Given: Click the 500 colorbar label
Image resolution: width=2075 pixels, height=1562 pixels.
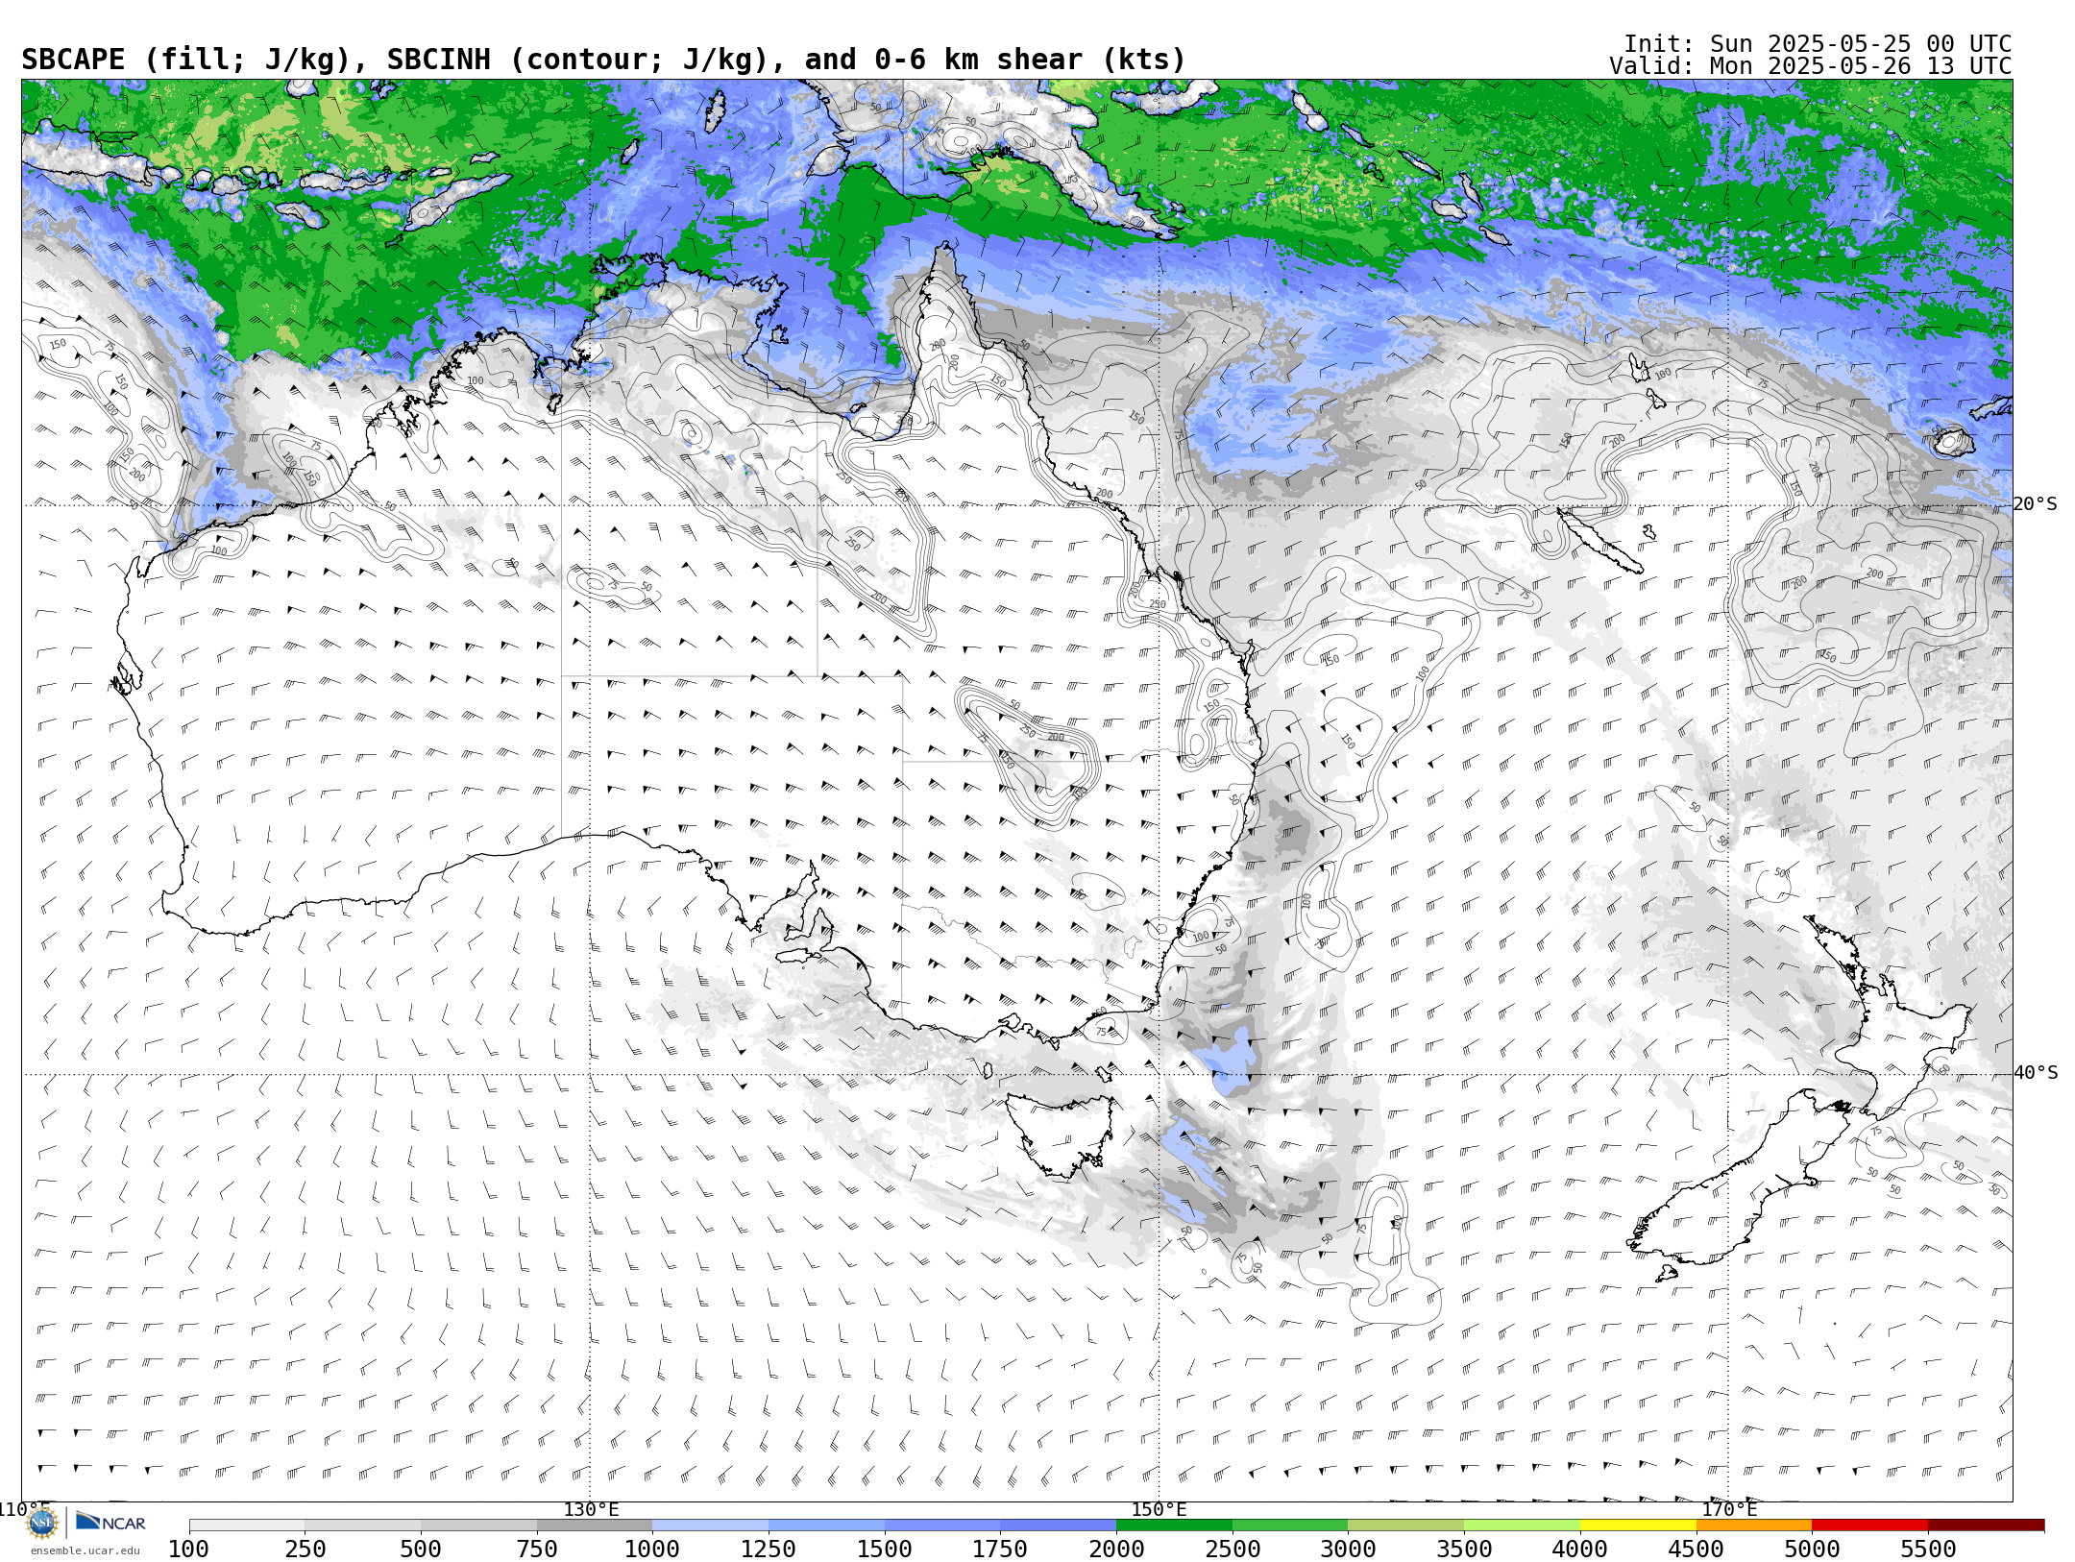Looking at the screenshot, I should 421,1549.
